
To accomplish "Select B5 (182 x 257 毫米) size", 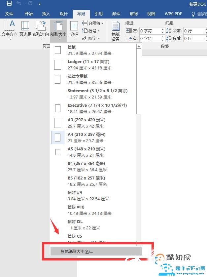I will 93,181.
